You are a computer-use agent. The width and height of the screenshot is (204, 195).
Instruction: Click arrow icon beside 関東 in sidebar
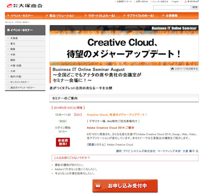pos(9,49)
